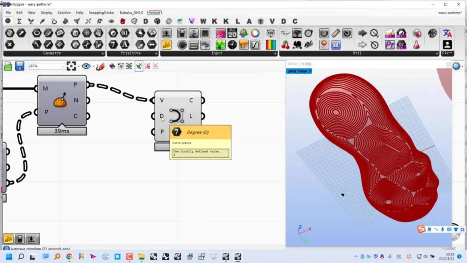
Task: Open the View menu
Action: [x=31, y=13]
